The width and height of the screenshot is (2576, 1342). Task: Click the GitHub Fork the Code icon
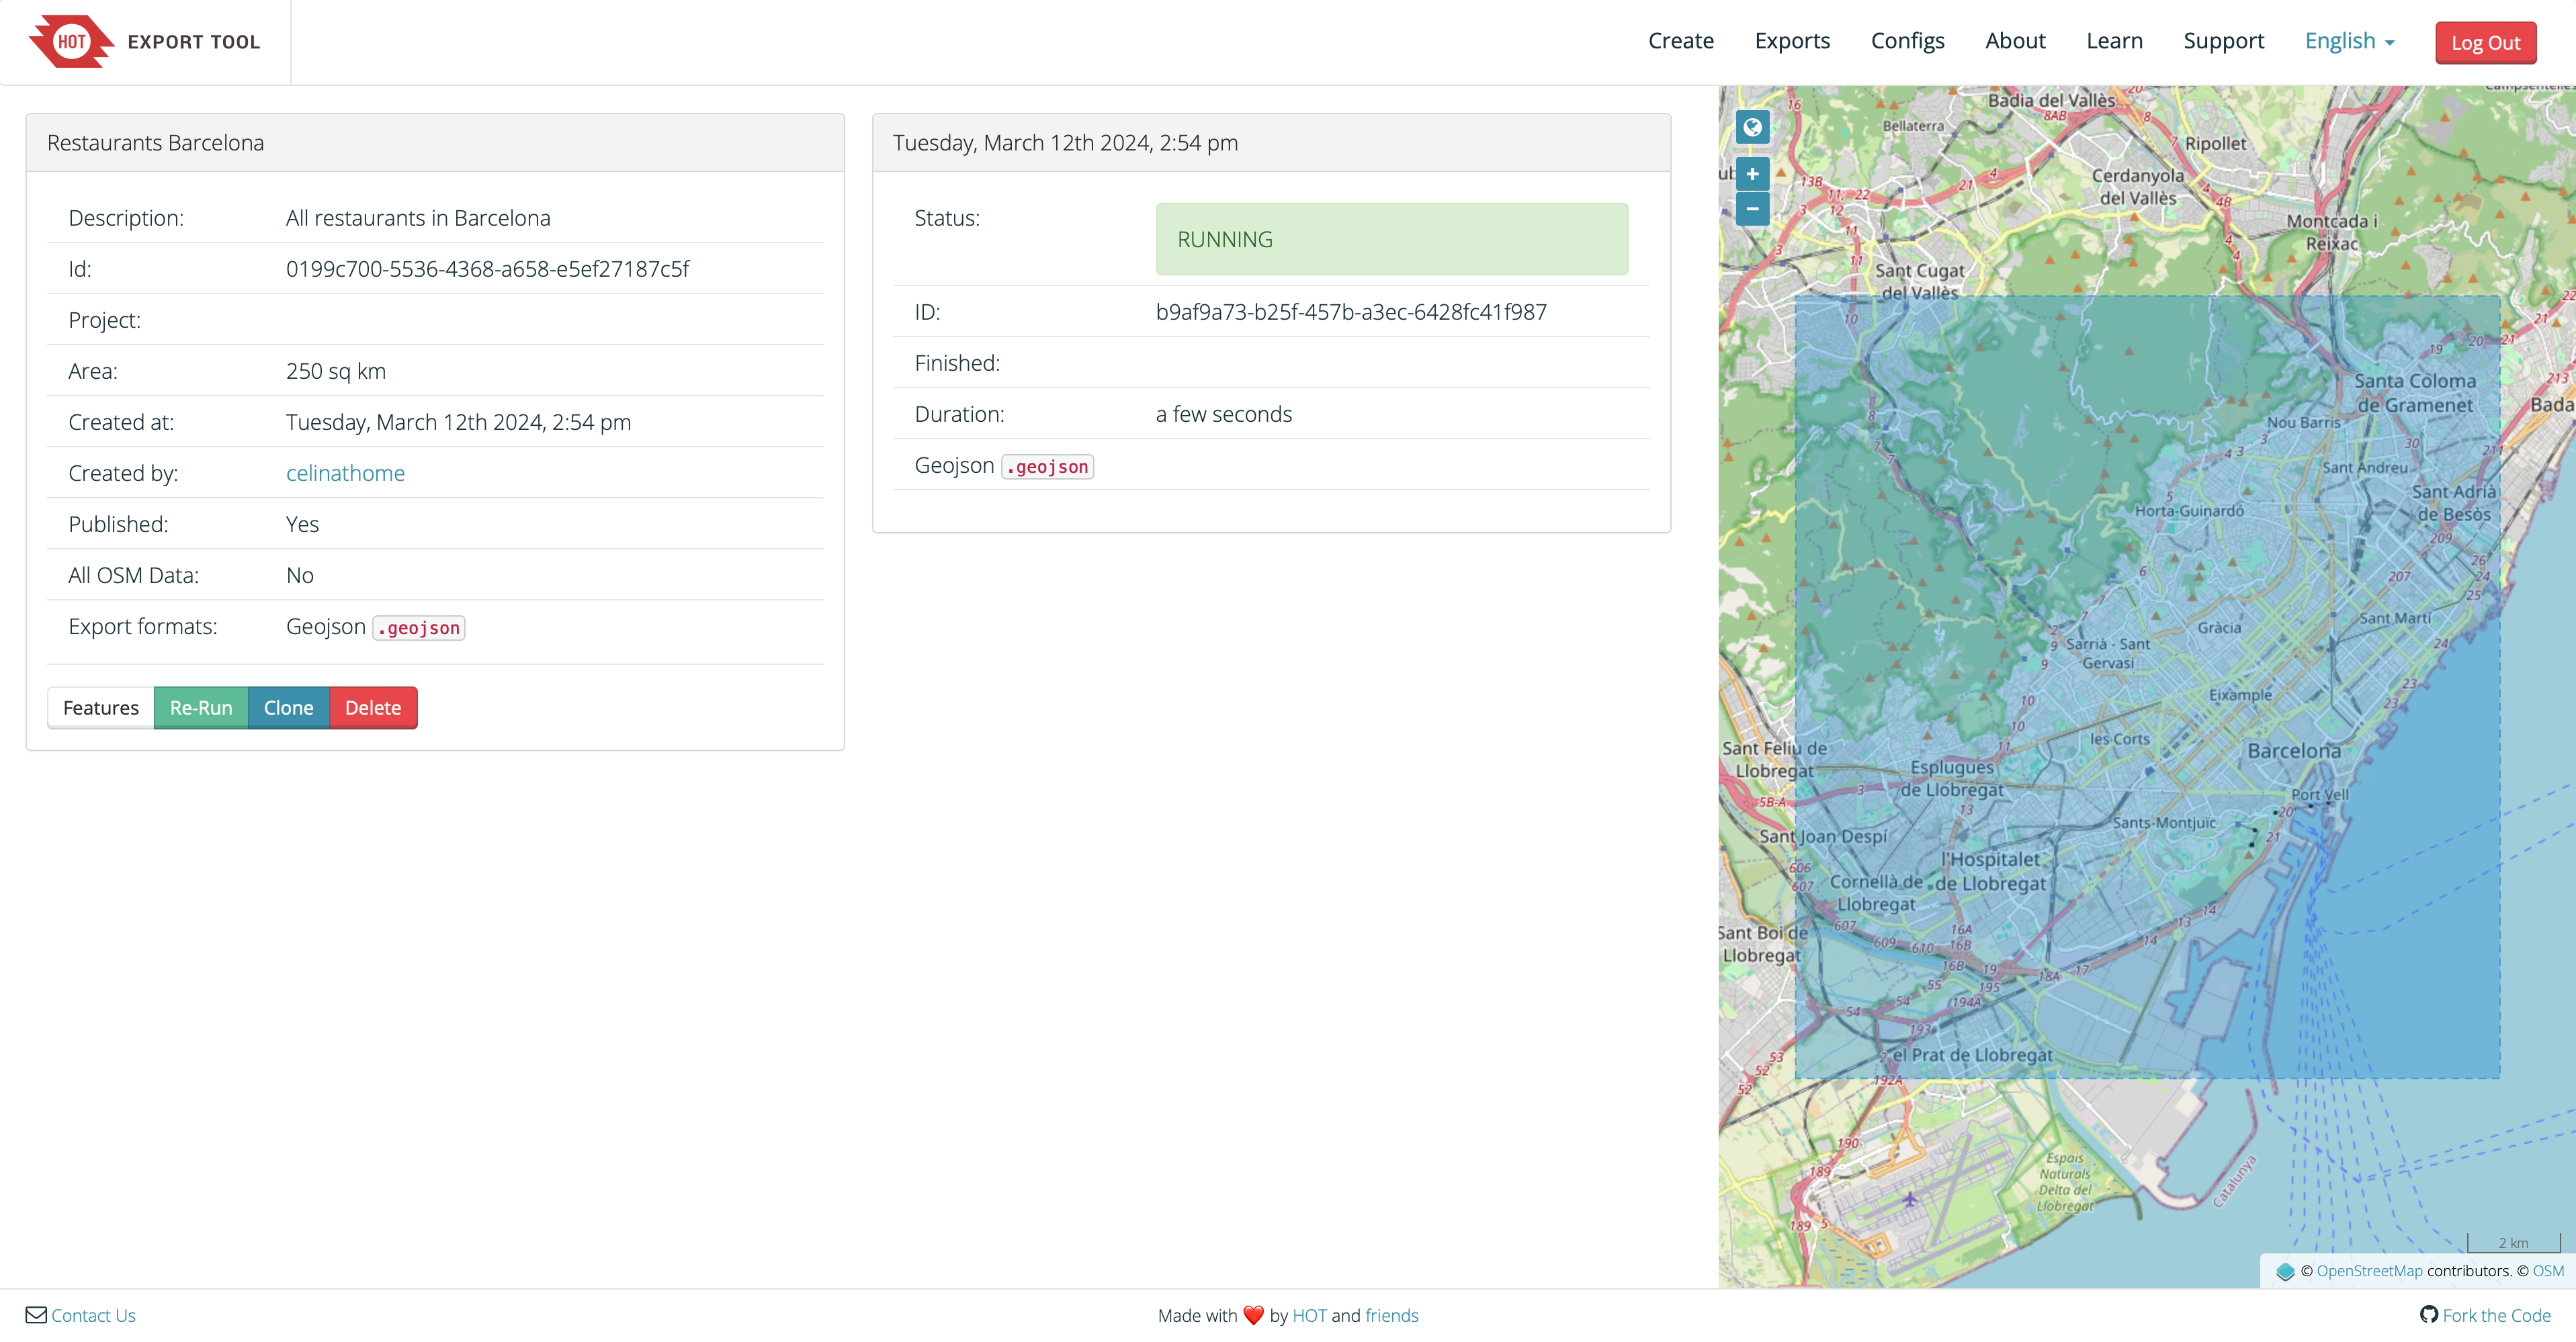tap(2428, 1315)
